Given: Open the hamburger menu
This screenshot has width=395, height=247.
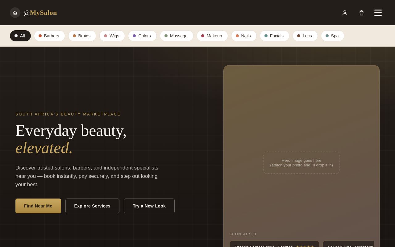Looking at the screenshot, I should 378,13.
